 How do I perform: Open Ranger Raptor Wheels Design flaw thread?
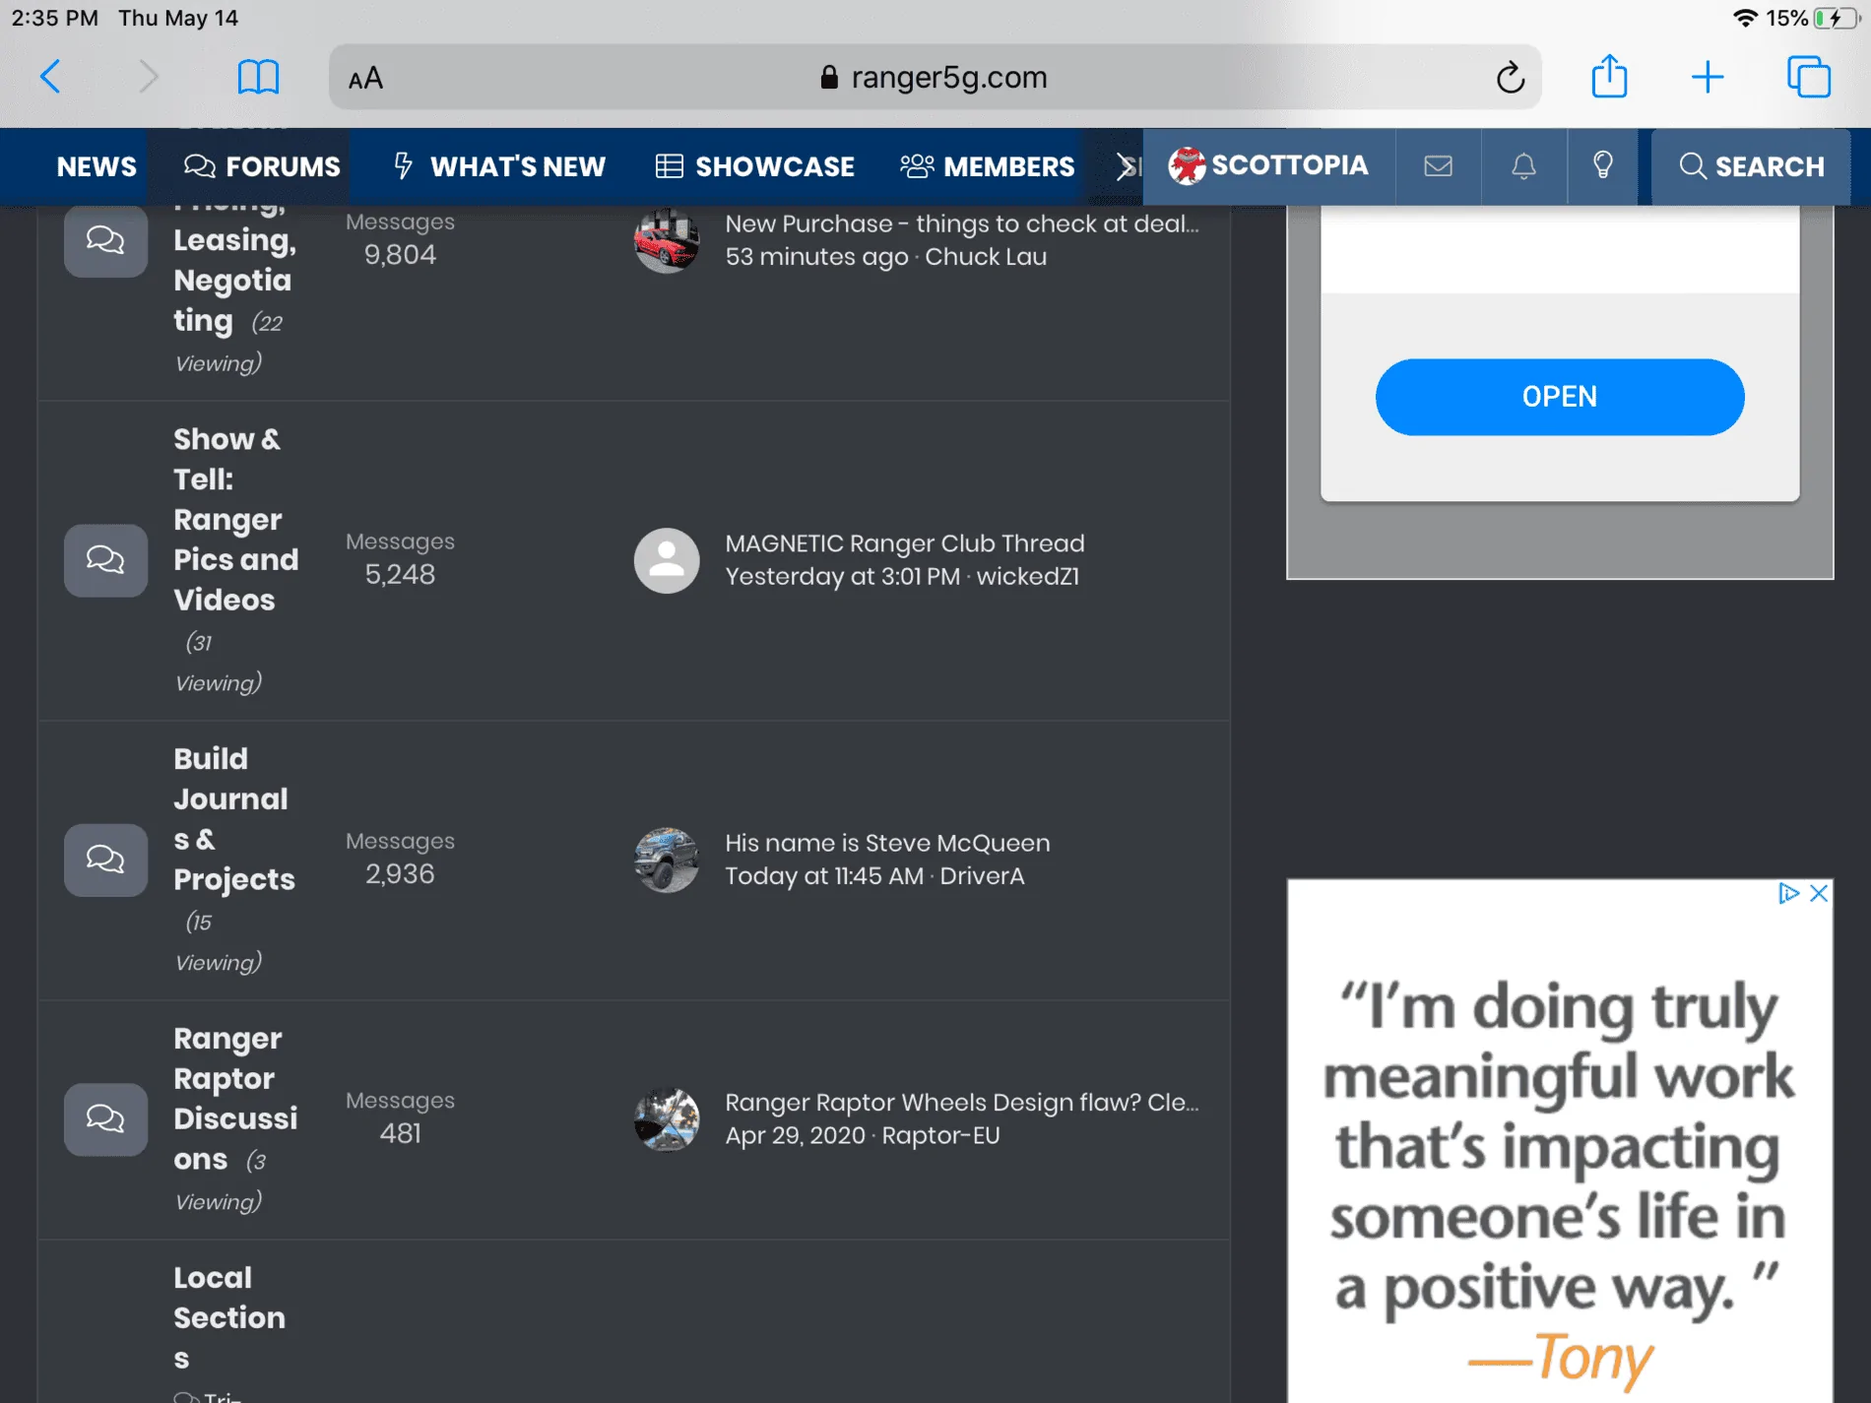coord(962,1103)
